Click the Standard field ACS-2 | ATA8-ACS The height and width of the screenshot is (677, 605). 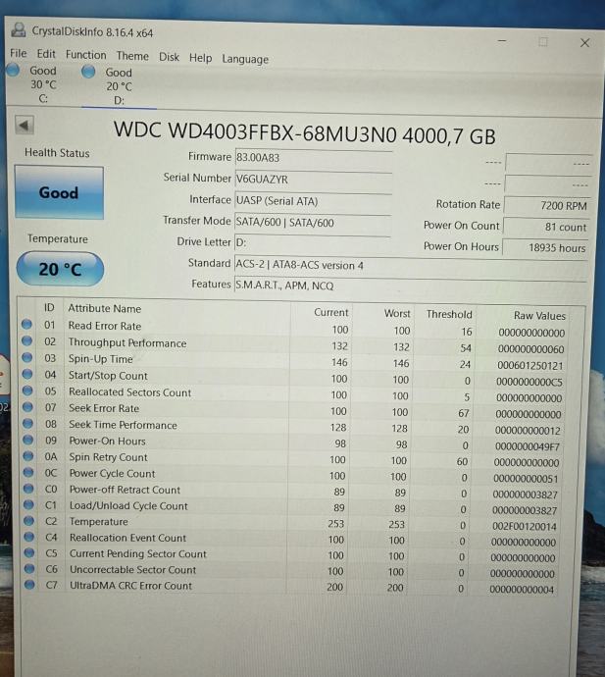click(x=410, y=265)
